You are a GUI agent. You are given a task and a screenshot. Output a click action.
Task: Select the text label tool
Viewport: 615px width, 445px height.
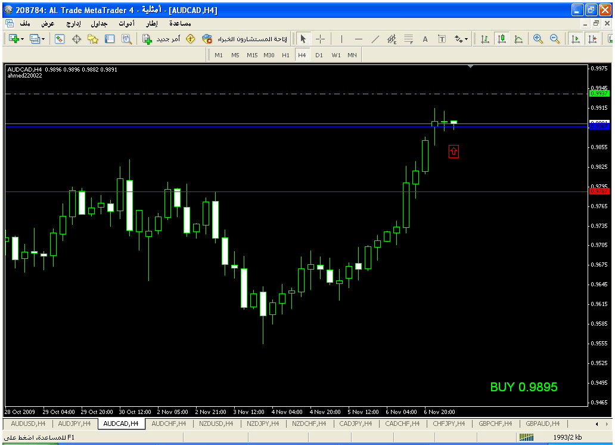[425, 39]
